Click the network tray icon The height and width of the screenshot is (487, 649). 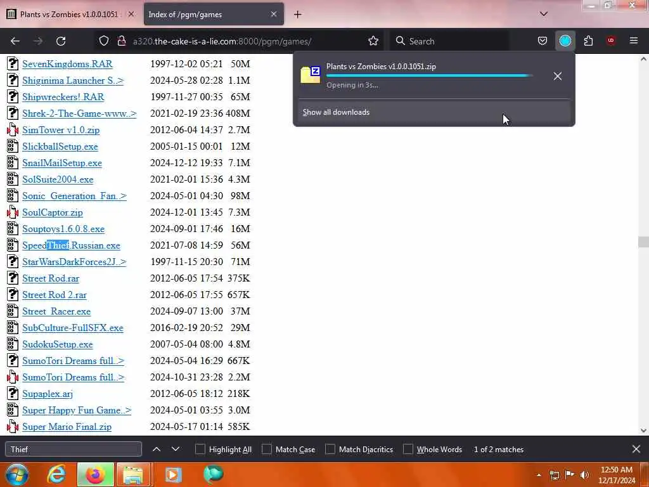tap(555, 475)
